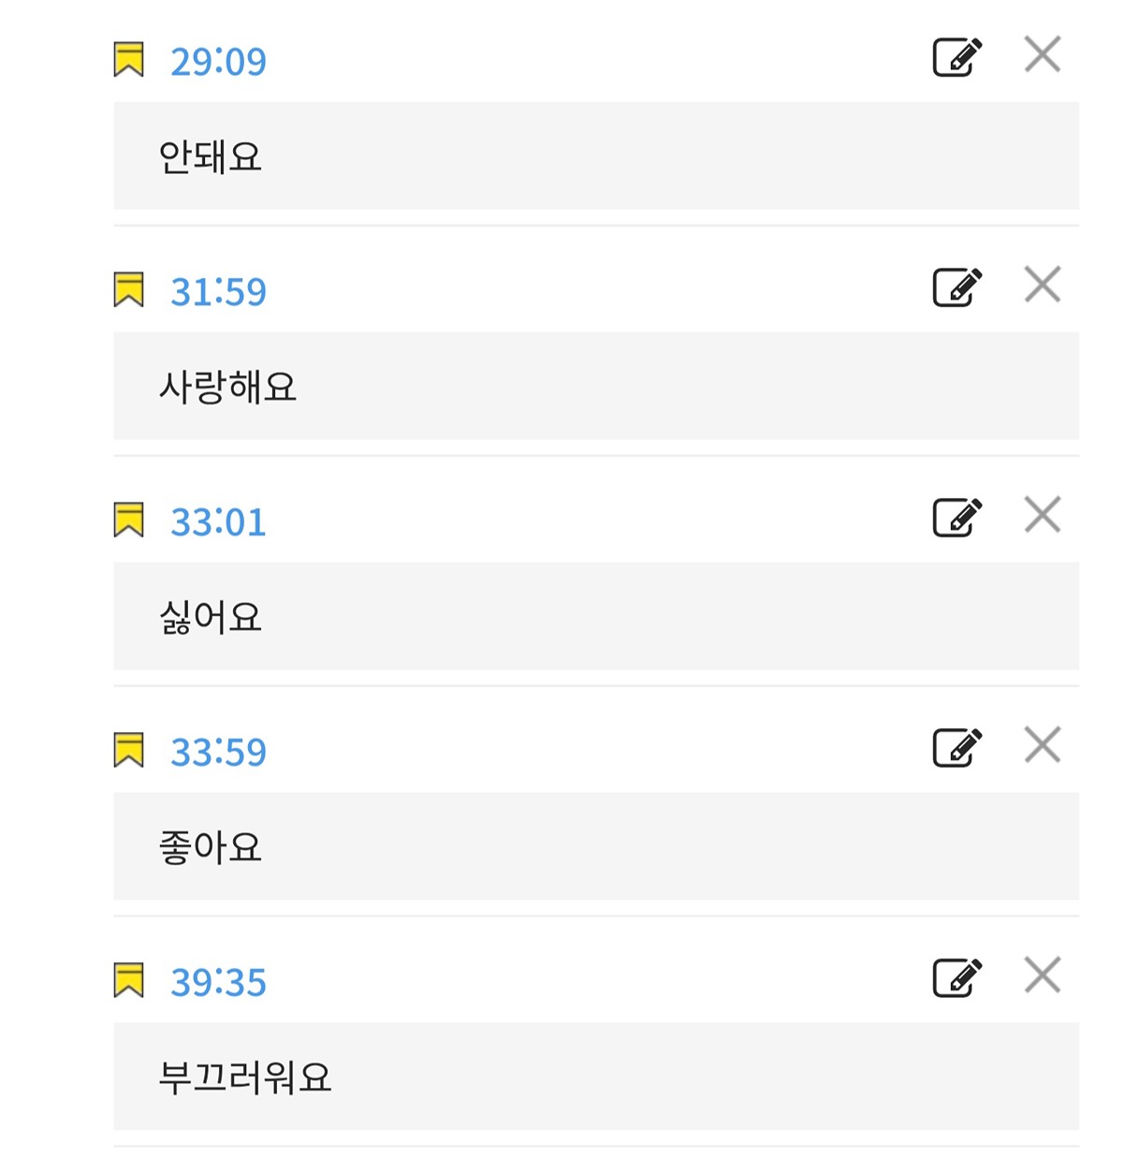
Task: Open the edit pencil for 33:01 note
Action: 957,518
